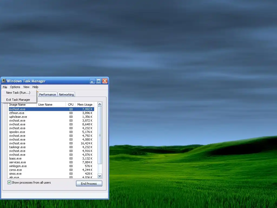Screen dimensions: 277x208
Task: Click the scrollbar up arrow
Action: [100, 104]
